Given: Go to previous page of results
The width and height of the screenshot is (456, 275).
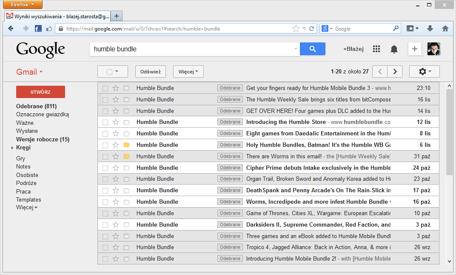Looking at the screenshot, I should point(380,72).
